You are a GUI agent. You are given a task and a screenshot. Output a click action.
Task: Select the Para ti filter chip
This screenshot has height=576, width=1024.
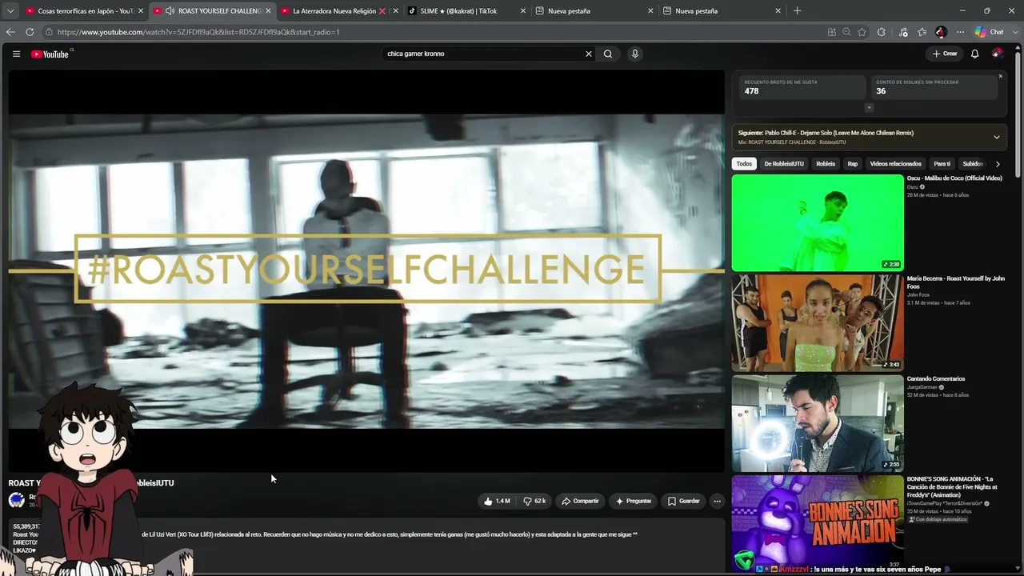click(x=942, y=164)
